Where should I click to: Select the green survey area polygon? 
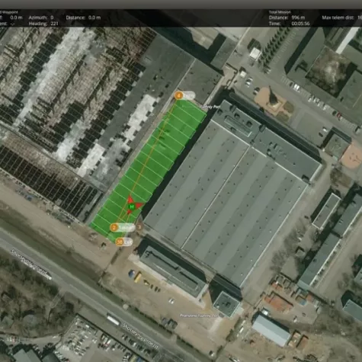coord(149,170)
